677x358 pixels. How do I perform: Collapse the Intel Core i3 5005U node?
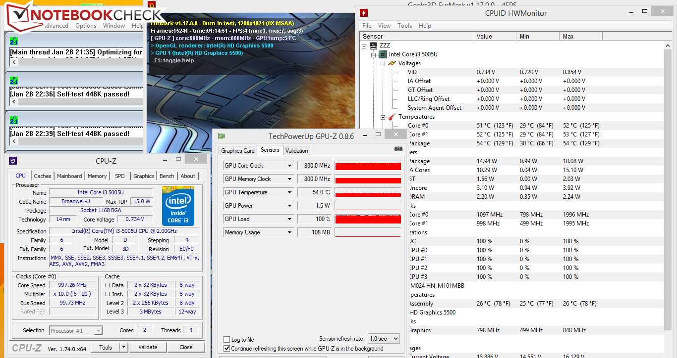[x=374, y=55]
